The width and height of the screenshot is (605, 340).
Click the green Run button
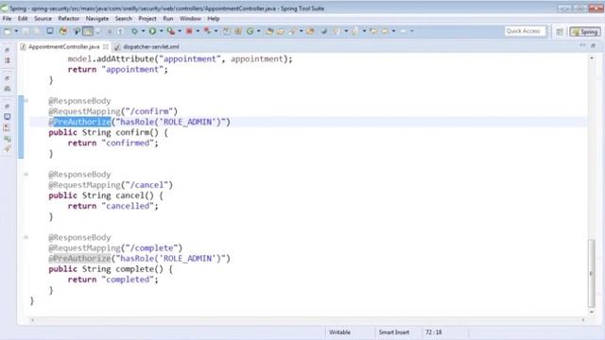(x=152, y=31)
